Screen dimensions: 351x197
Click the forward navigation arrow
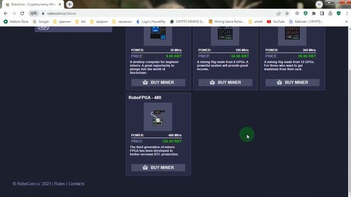coord(14,13)
